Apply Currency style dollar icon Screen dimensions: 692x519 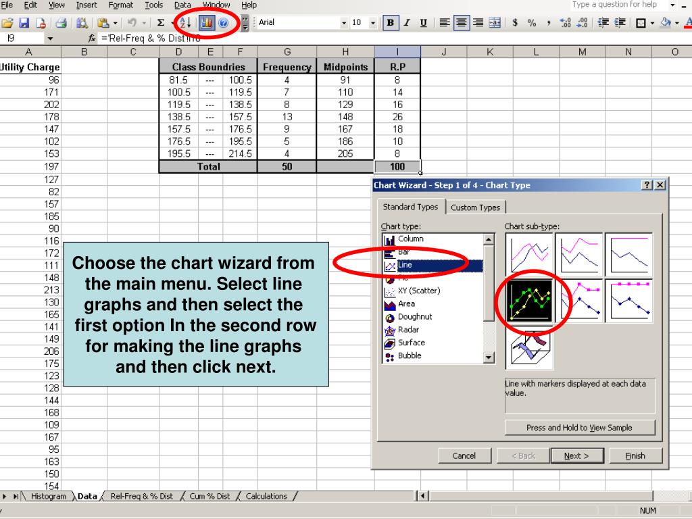coord(515,22)
